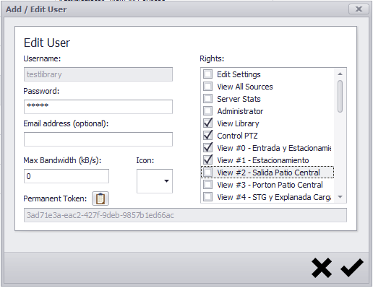
Task: Select the Permanent Token text field
Action: tap(185, 215)
